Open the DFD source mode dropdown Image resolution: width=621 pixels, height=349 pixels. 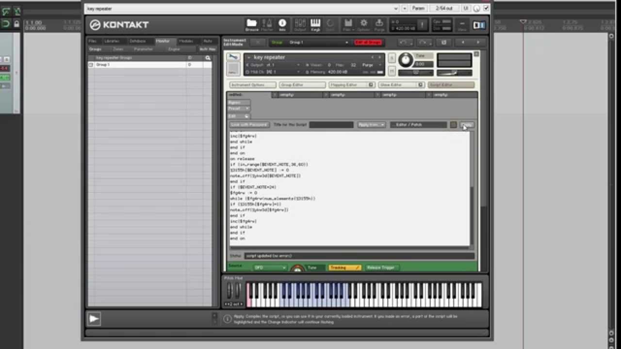[x=270, y=268]
